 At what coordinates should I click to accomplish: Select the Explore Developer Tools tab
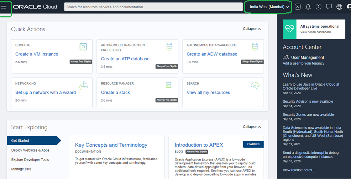[30, 159]
